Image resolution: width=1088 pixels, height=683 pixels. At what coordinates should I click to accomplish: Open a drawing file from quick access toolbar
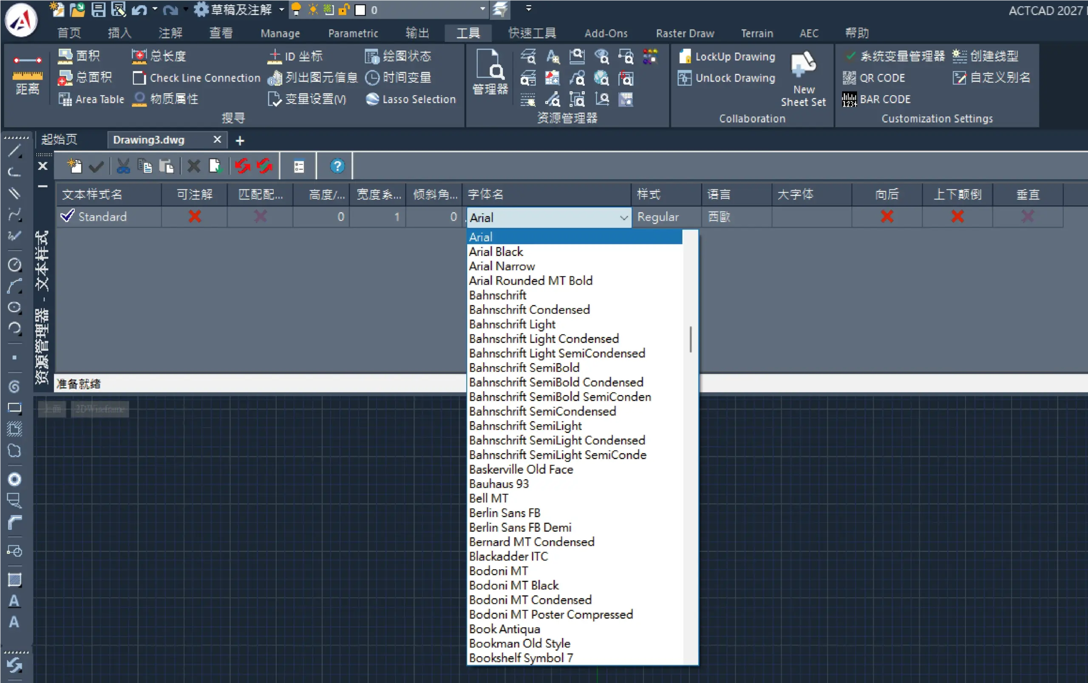[x=77, y=9]
